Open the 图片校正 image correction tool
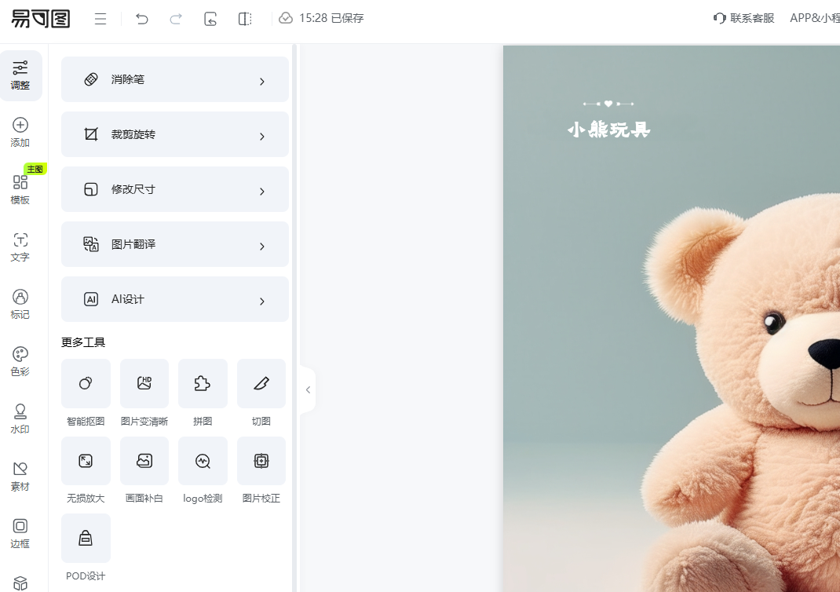Viewport: 840px width, 592px height. tap(261, 461)
